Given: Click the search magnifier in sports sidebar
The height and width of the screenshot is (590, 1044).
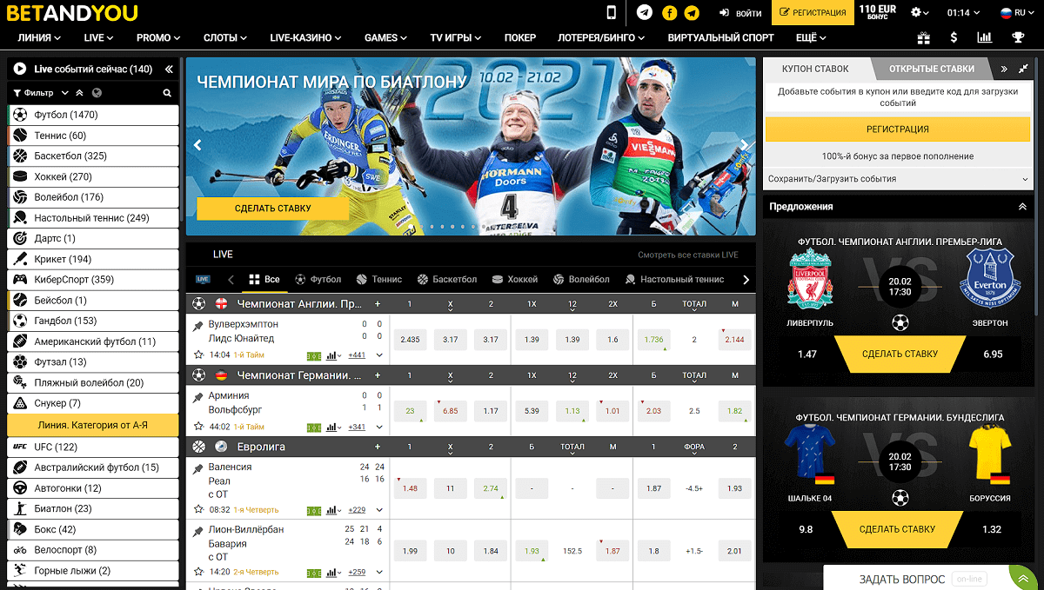Looking at the screenshot, I should point(167,93).
